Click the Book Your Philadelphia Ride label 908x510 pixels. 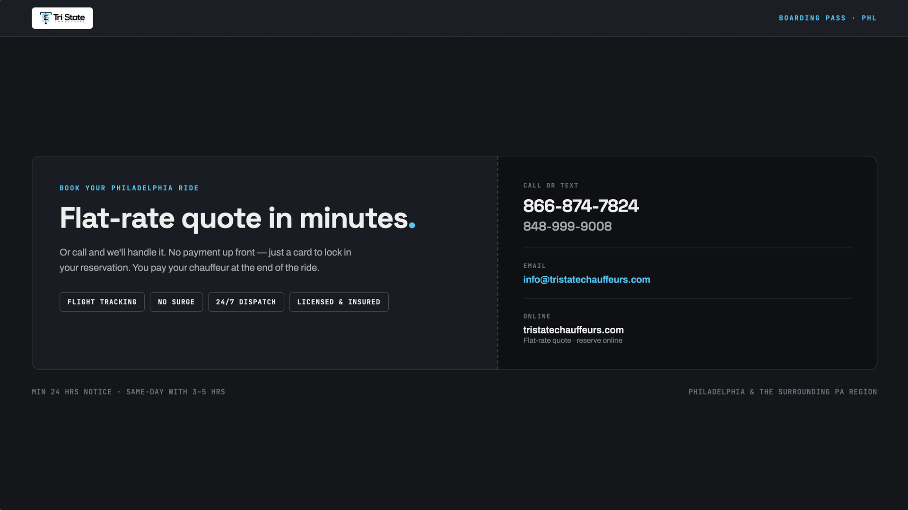129,188
